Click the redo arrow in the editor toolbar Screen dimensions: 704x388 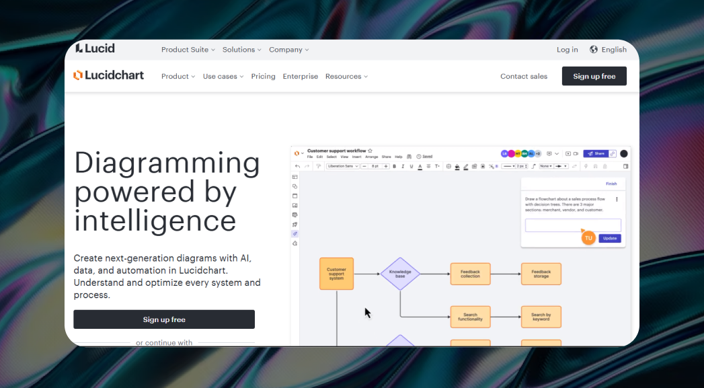(x=307, y=166)
